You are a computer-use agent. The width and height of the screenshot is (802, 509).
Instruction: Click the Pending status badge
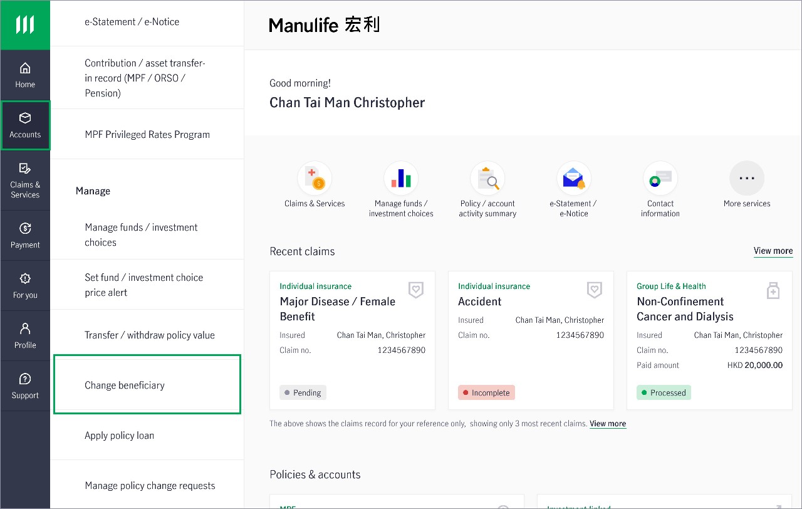click(x=303, y=392)
